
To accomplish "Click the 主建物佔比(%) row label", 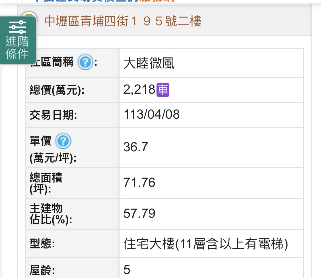I will 51,214.
